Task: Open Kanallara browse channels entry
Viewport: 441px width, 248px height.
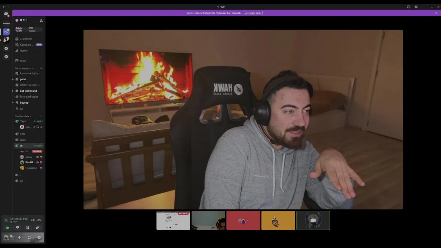Action: 29,45
